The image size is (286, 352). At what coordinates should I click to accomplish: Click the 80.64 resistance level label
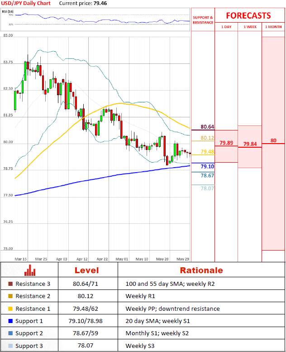point(207,127)
